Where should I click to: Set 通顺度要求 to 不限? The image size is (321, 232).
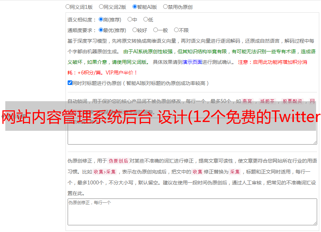coord(176,30)
